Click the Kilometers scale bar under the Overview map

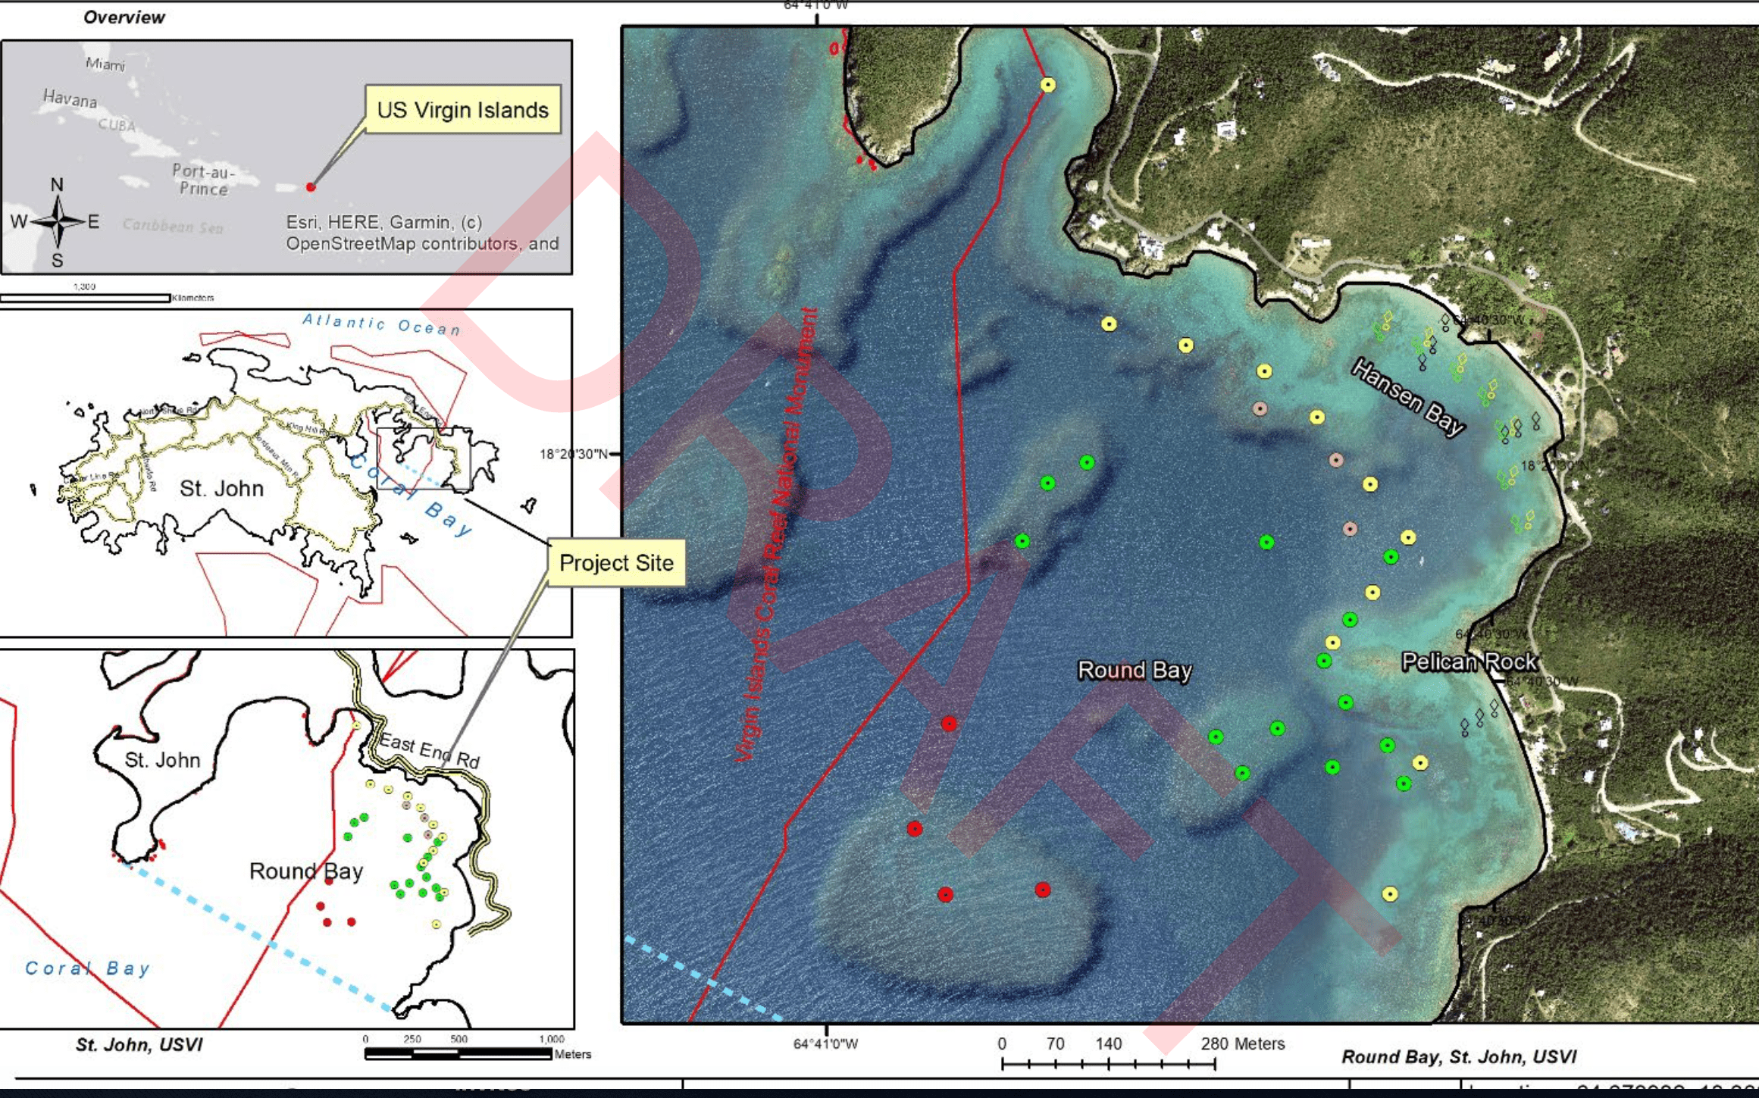pos(85,298)
